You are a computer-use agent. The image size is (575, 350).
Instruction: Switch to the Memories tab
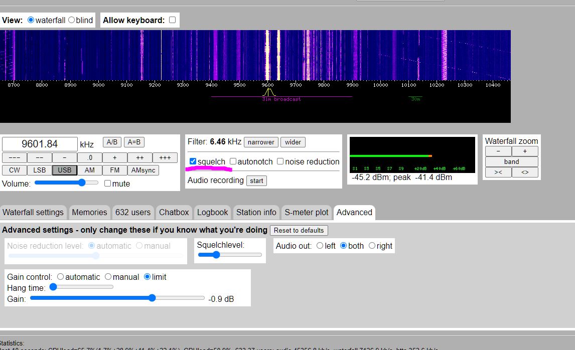tap(89, 212)
